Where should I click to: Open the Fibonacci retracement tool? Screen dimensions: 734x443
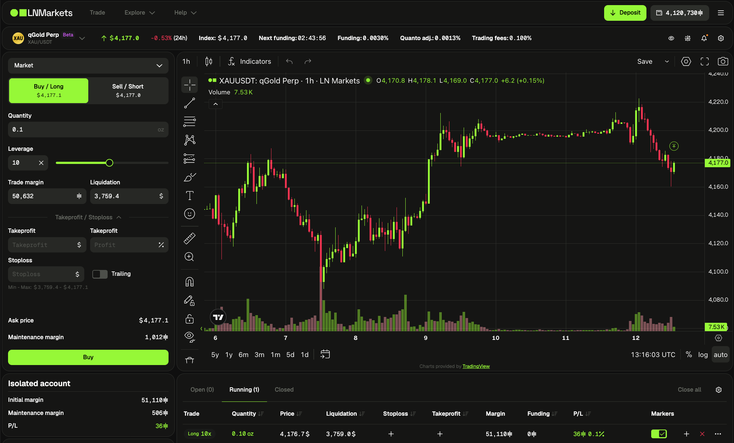point(189,121)
